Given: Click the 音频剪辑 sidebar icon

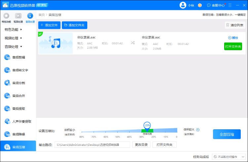Looking at the screenshot, I should click(7, 57).
